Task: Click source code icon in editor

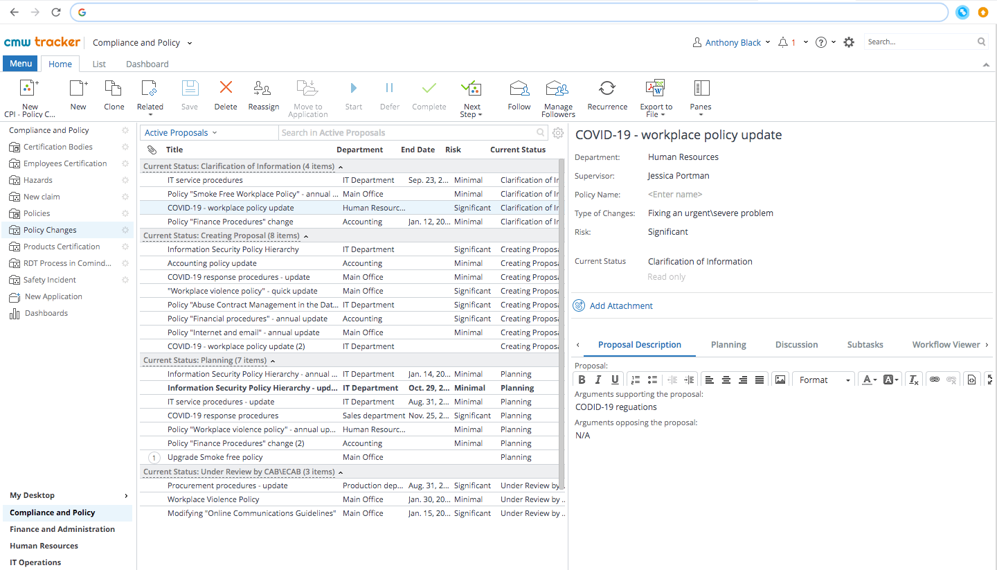Action: click(972, 380)
